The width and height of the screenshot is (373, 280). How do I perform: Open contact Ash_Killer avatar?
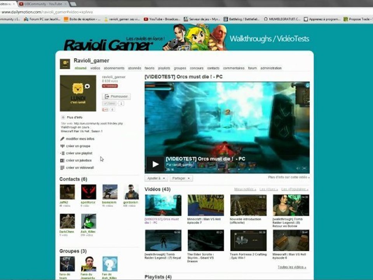(x=89, y=221)
